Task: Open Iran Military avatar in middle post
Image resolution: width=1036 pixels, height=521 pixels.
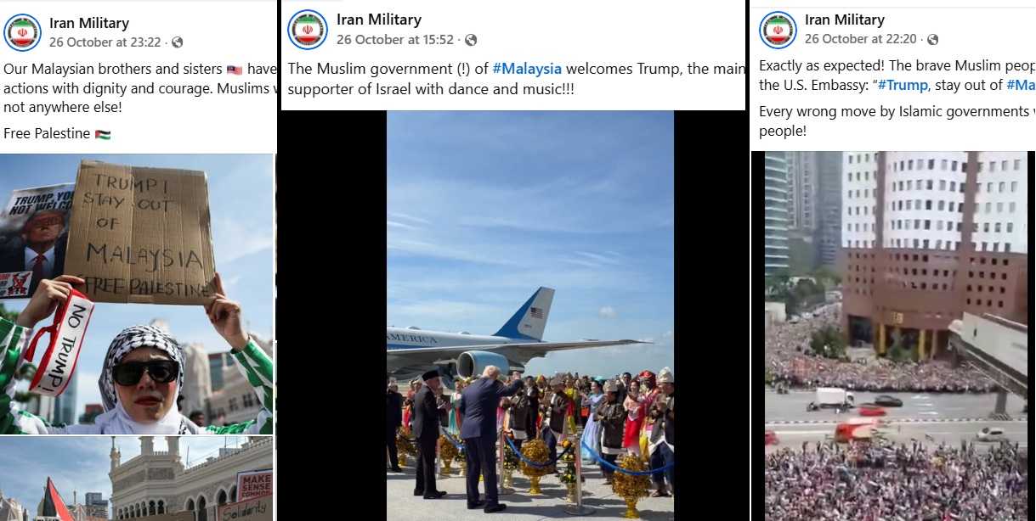Action: [308, 30]
